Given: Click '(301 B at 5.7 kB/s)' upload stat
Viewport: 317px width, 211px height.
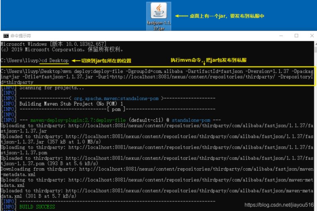Looking at the screenshot, I should [x=51, y=196].
